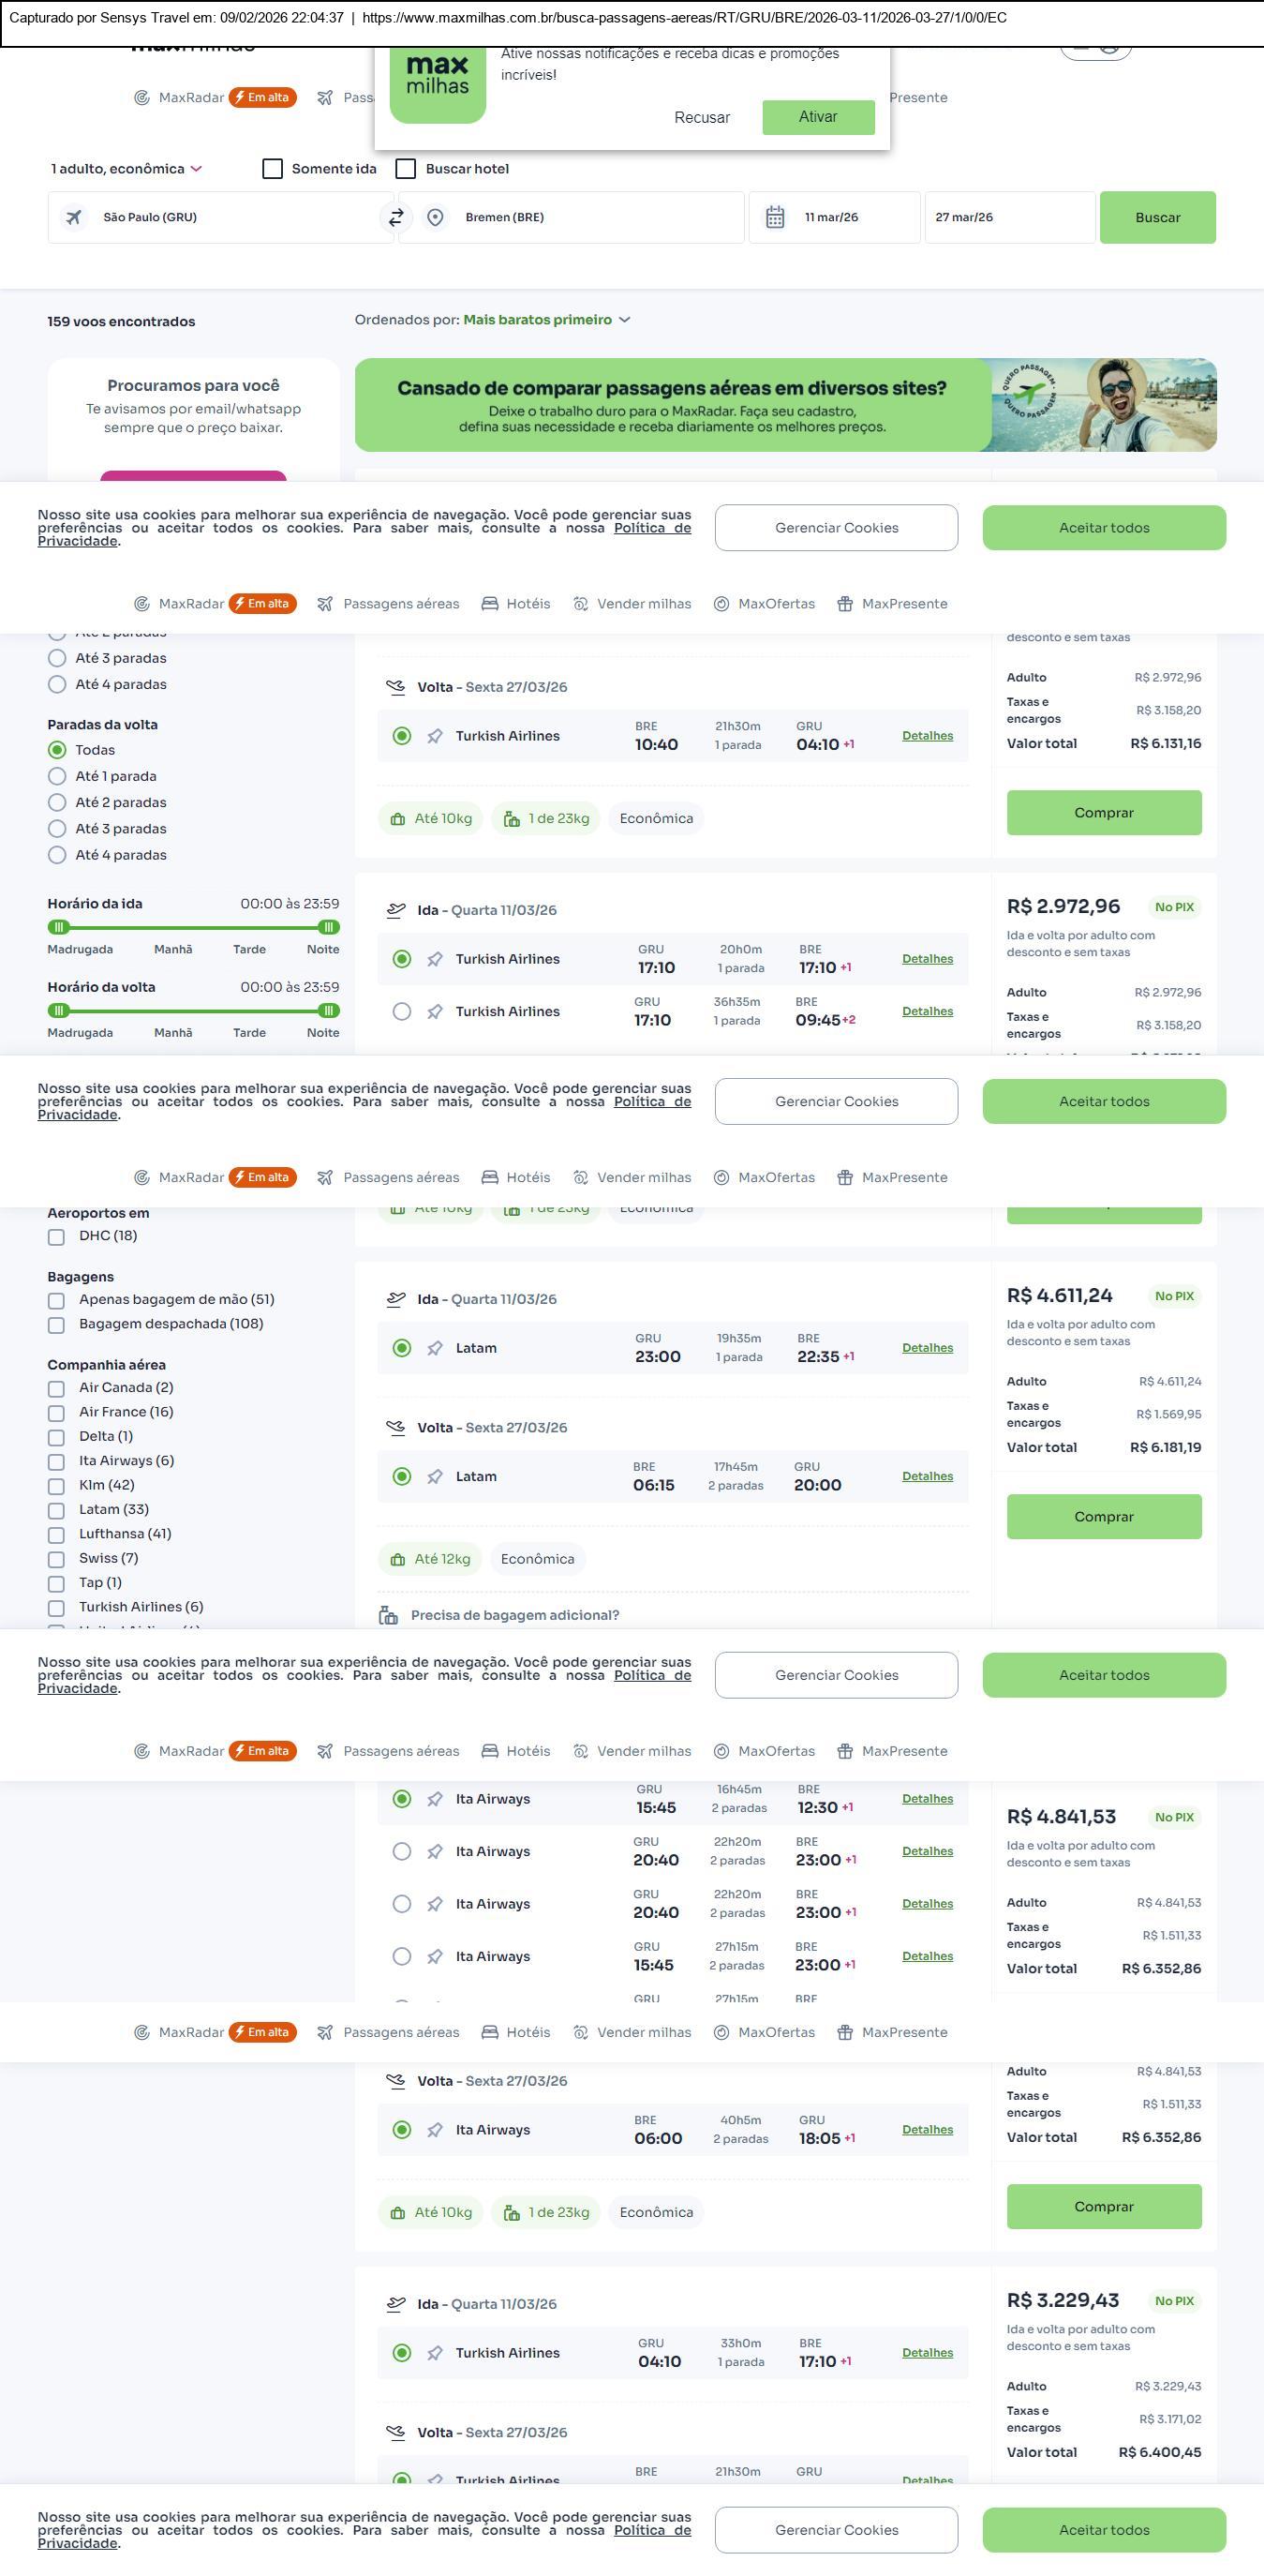
Task: Open the 1 adulto, econômica passenger dropdown
Action: tap(126, 169)
